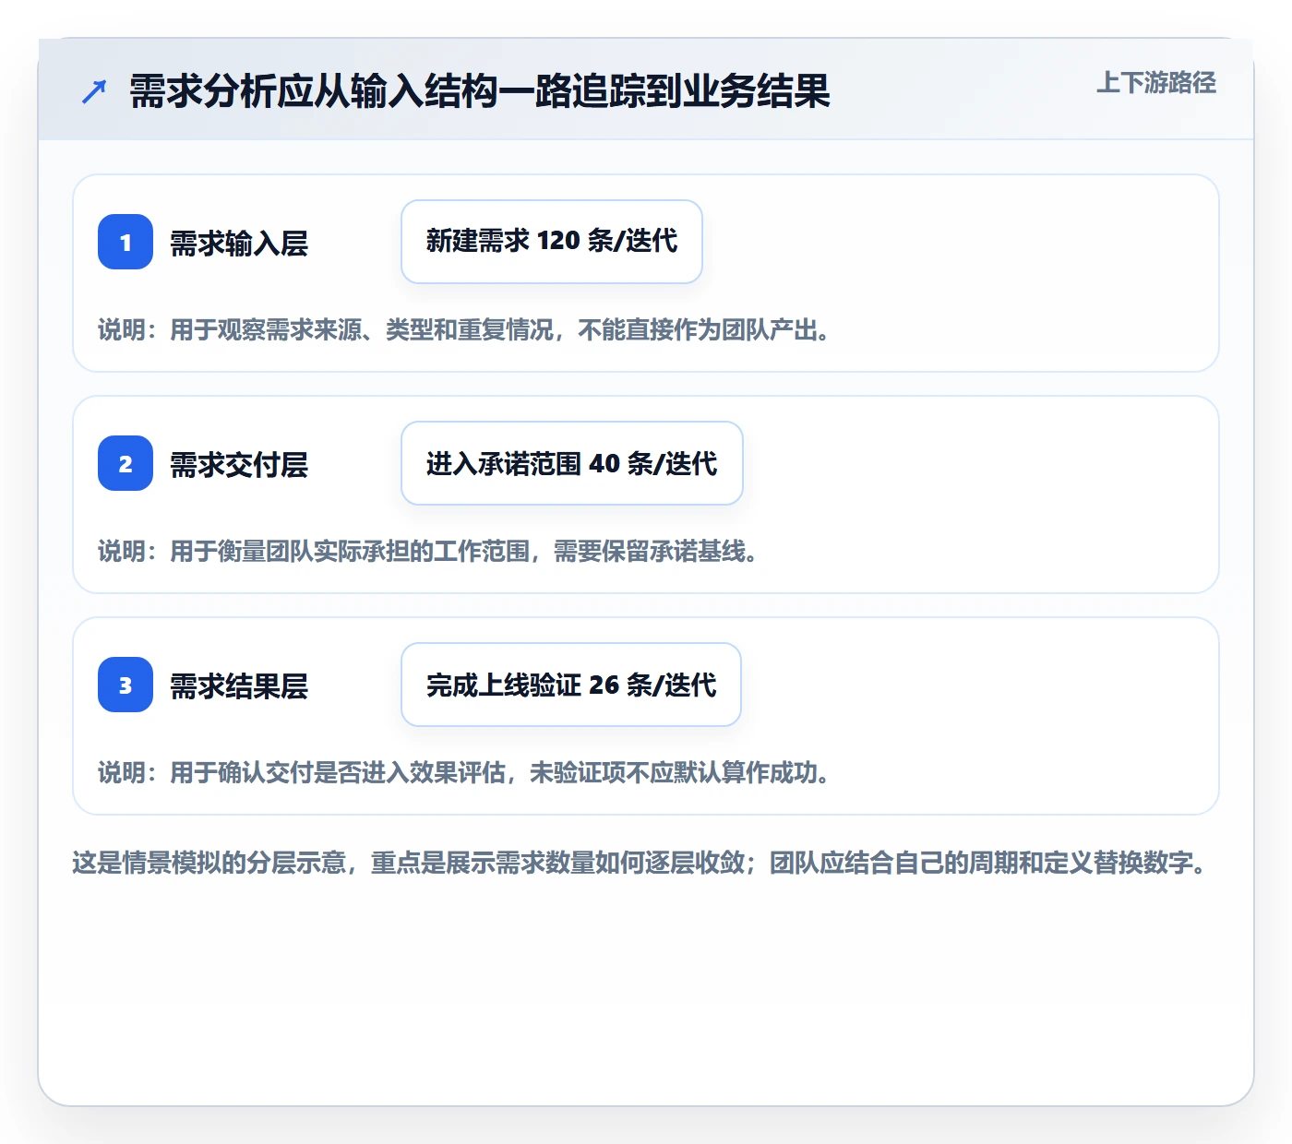Click the 新建需求 120 条/迭代 pill
The width and height of the screenshot is (1292, 1144).
(552, 242)
